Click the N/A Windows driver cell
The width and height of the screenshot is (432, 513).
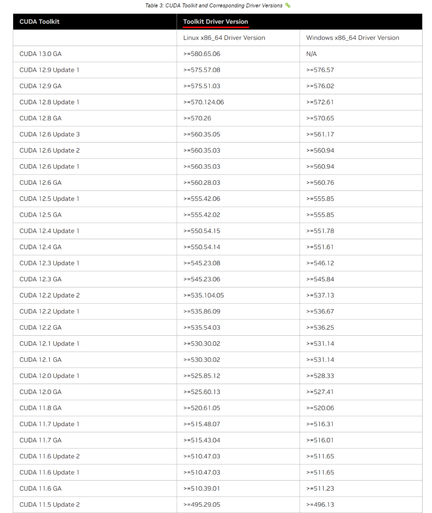coord(311,54)
